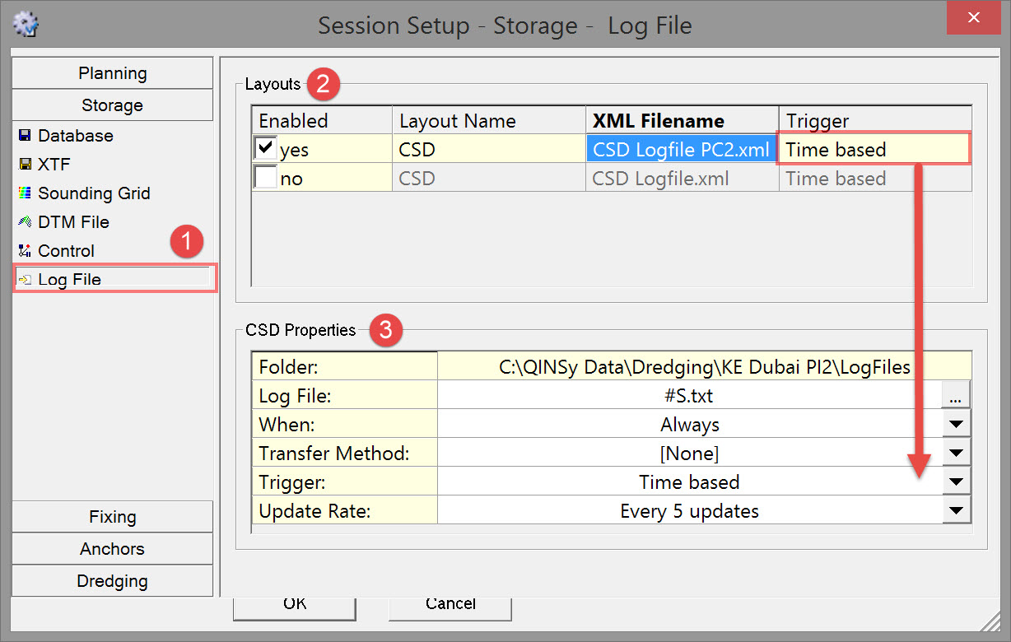Open the Dredging section
1011x642 pixels.
point(113,581)
